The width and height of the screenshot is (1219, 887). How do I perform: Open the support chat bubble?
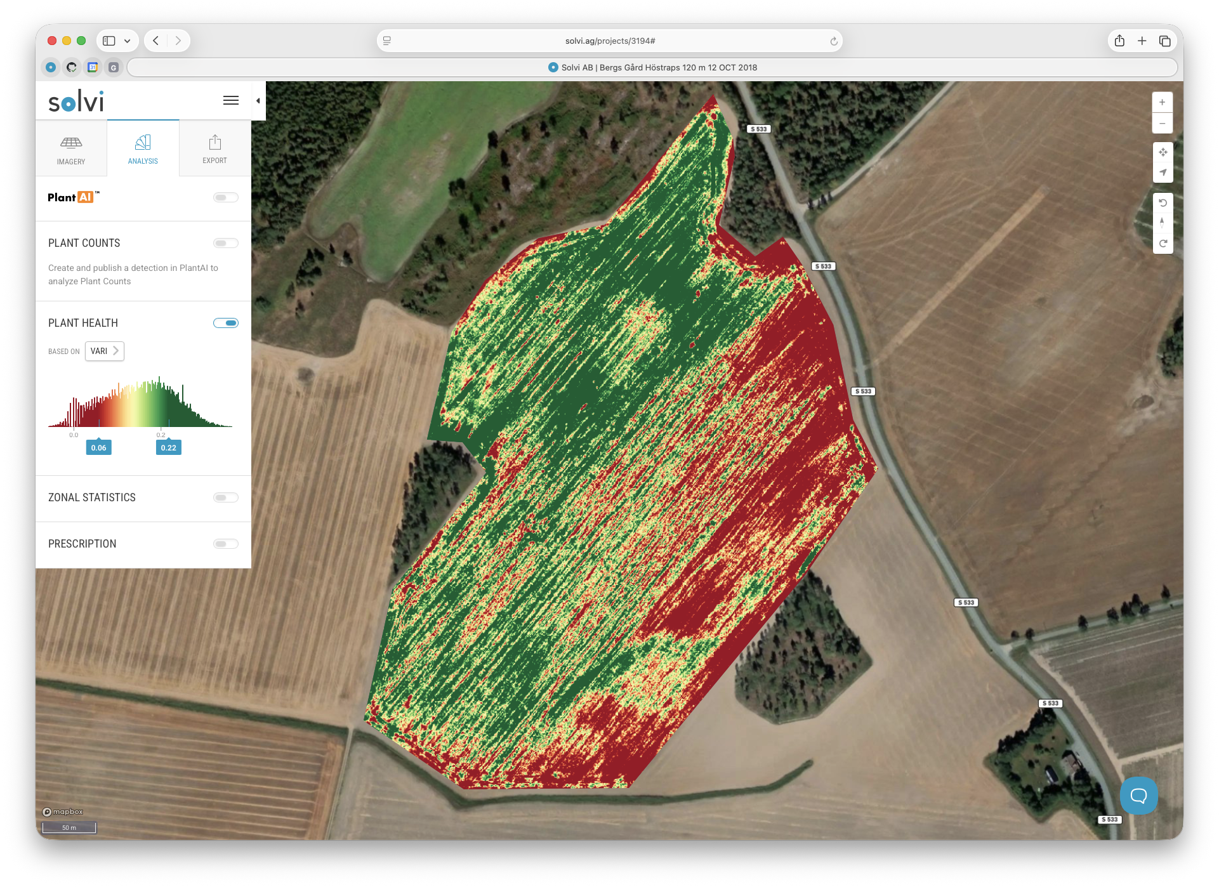click(x=1138, y=795)
